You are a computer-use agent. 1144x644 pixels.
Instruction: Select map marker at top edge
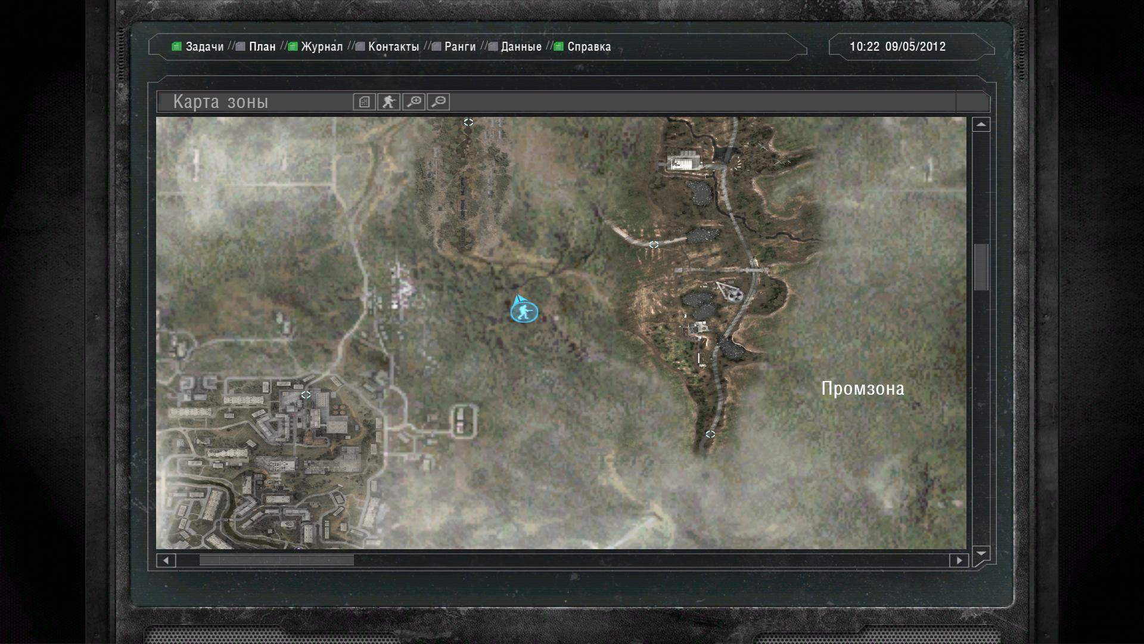[x=468, y=122]
